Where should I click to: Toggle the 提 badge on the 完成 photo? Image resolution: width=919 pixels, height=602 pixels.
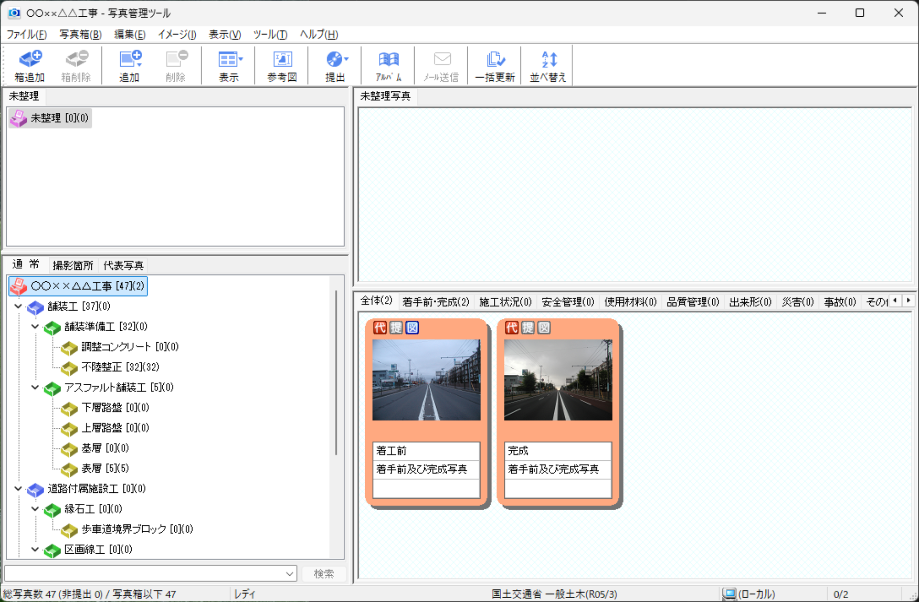pyautogui.click(x=527, y=328)
